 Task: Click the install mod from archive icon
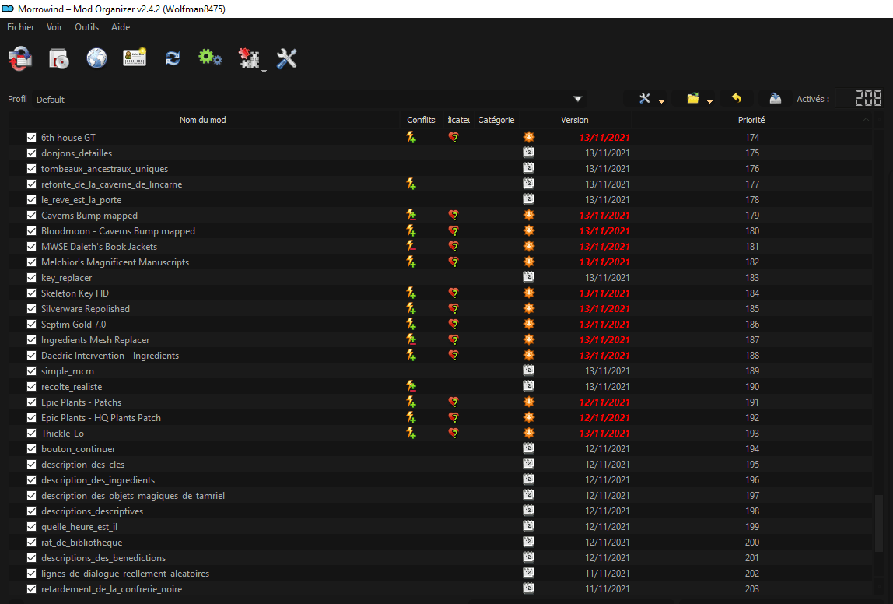(58, 58)
